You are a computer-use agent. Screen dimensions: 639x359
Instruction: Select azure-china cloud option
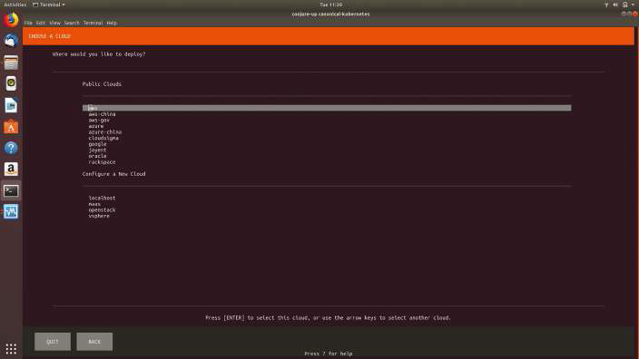[105, 131]
